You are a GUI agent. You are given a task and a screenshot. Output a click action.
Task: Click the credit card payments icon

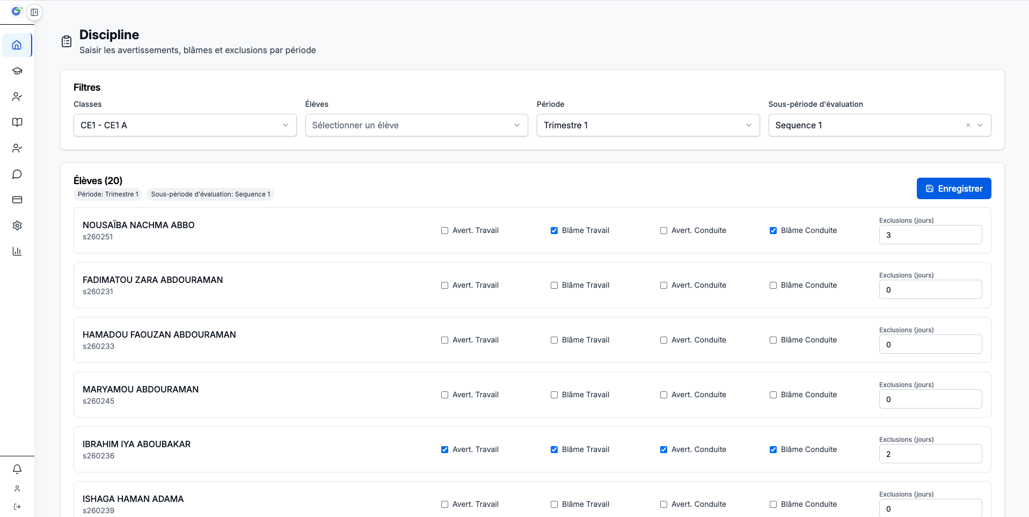point(17,200)
